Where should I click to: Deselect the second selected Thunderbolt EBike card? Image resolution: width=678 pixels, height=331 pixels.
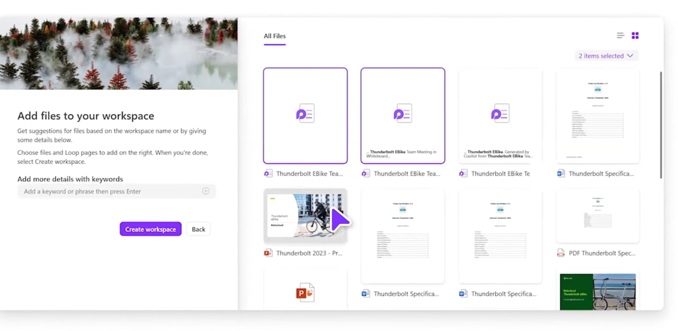(402, 116)
